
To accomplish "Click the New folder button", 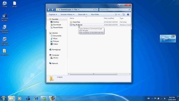I will pyautogui.click(x=95, y=14).
